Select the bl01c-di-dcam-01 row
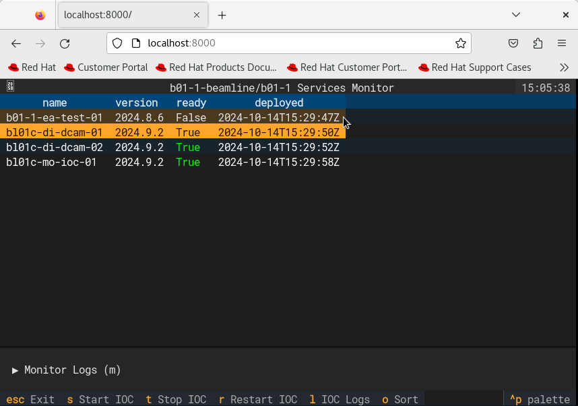 pyautogui.click(x=173, y=132)
